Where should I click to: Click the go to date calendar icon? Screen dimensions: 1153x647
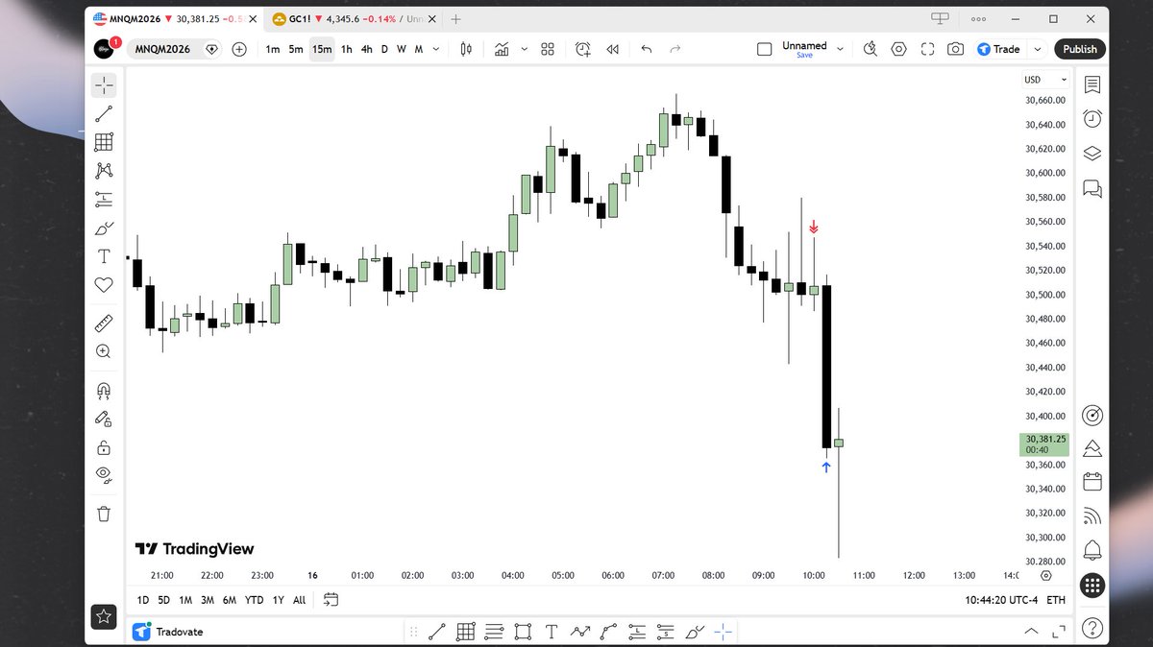pos(331,600)
